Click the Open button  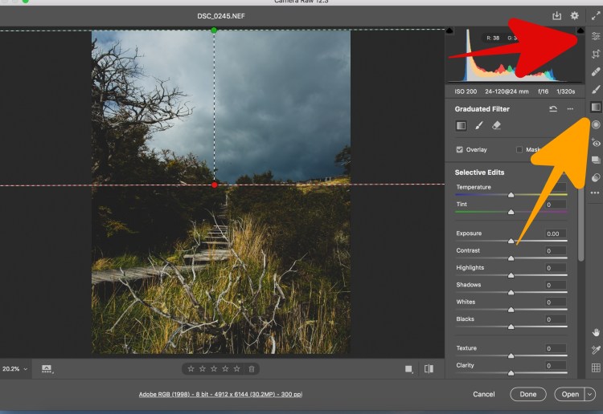tap(570, 394)
